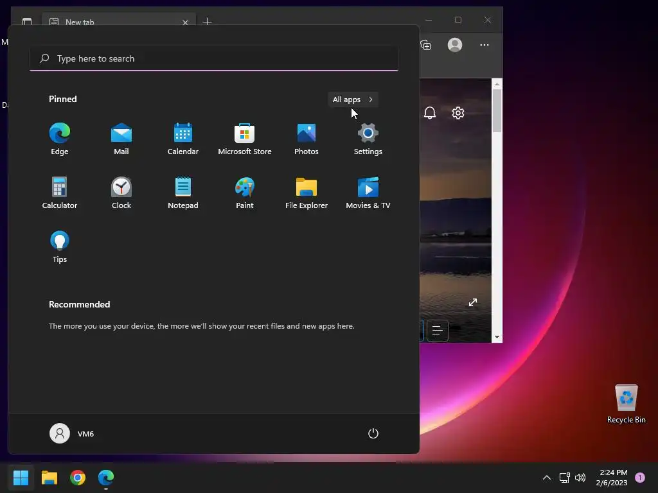This screenshot has width=658, height=493.
Task: Click the Edge page layout lines button
Action: (437, 331)
